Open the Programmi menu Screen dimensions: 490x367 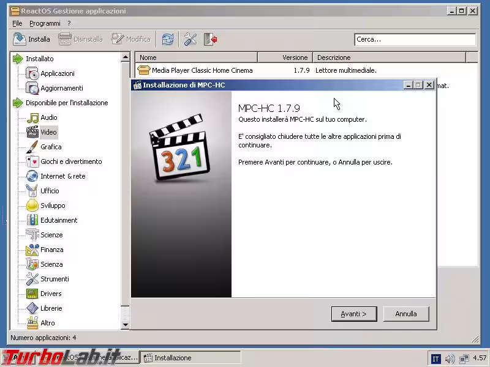click(45, 23)
